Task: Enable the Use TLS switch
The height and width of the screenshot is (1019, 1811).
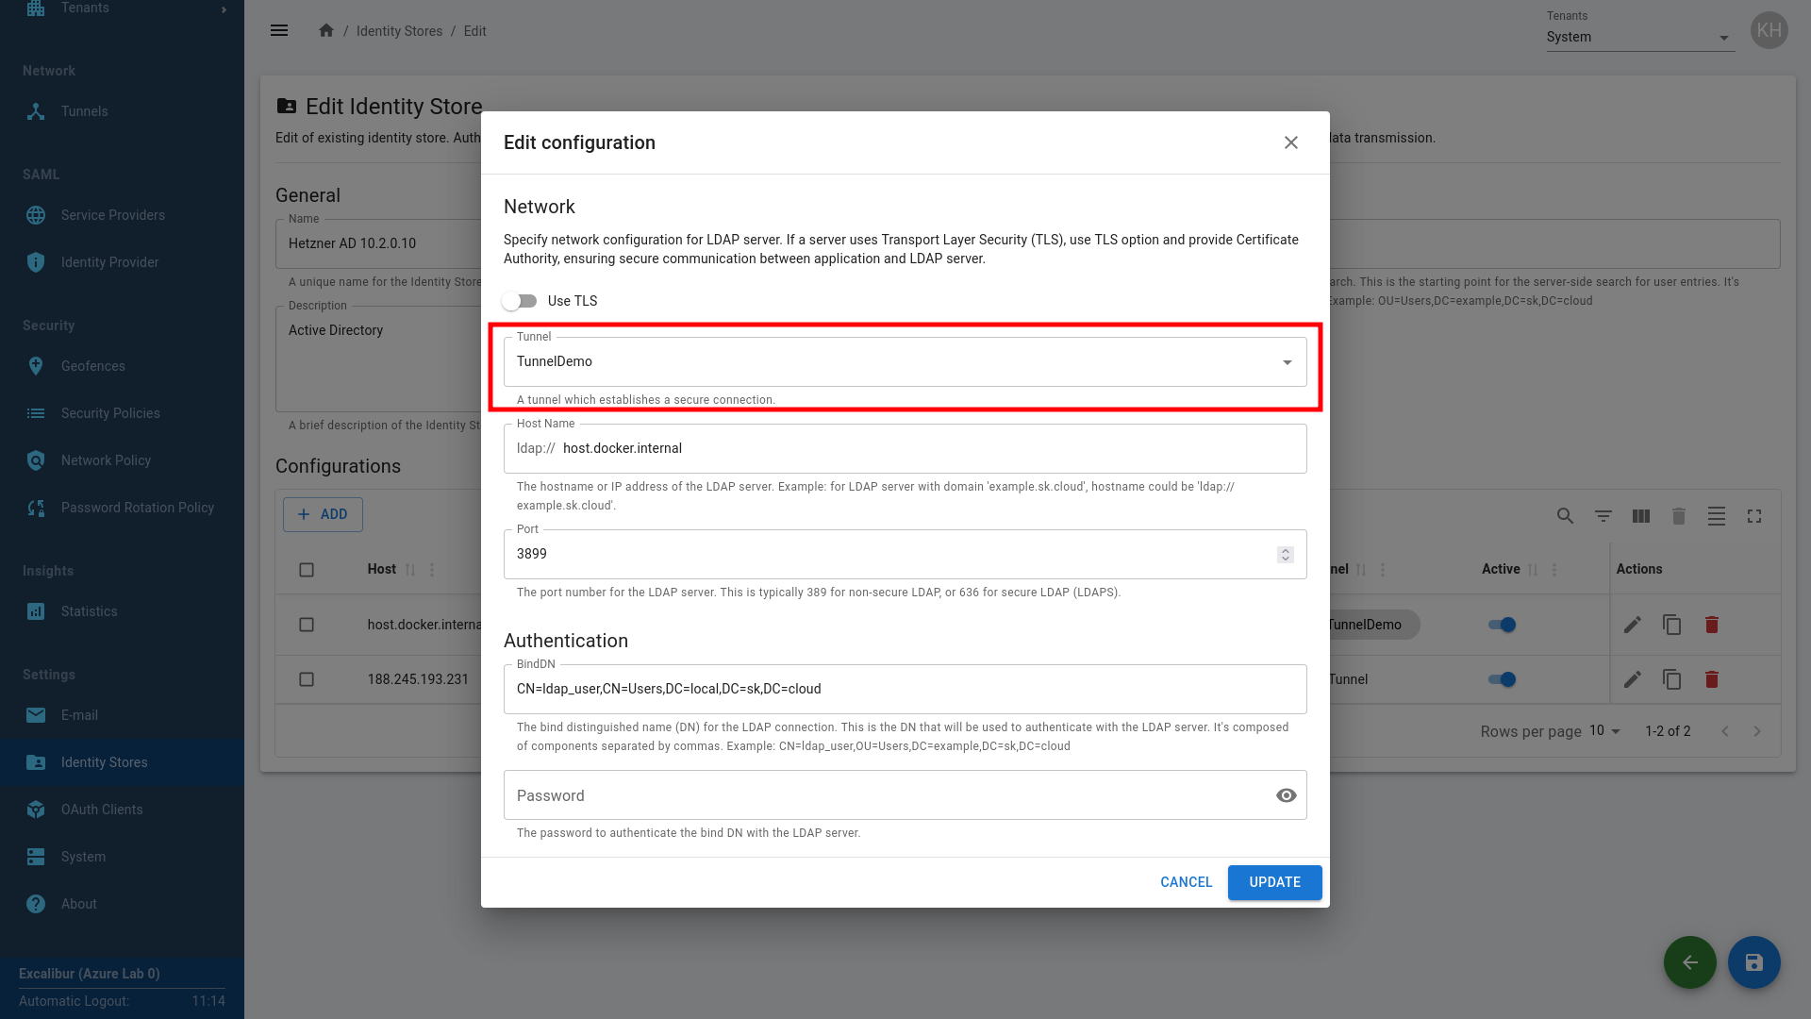Action: [x=520, y=301]
